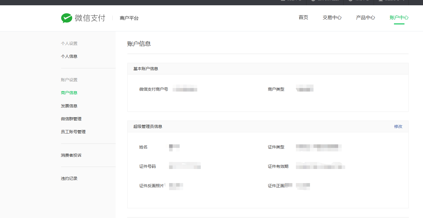
Task: Go to 微信群管理 in sidebar
Action: (x=71, y=119)
